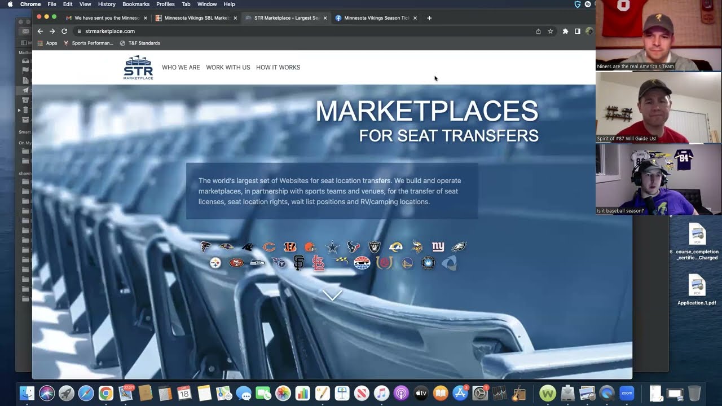Open the History menu
The width and height of the screenshot is (722, 406).
pyautogui.click(x=107, y=4)
